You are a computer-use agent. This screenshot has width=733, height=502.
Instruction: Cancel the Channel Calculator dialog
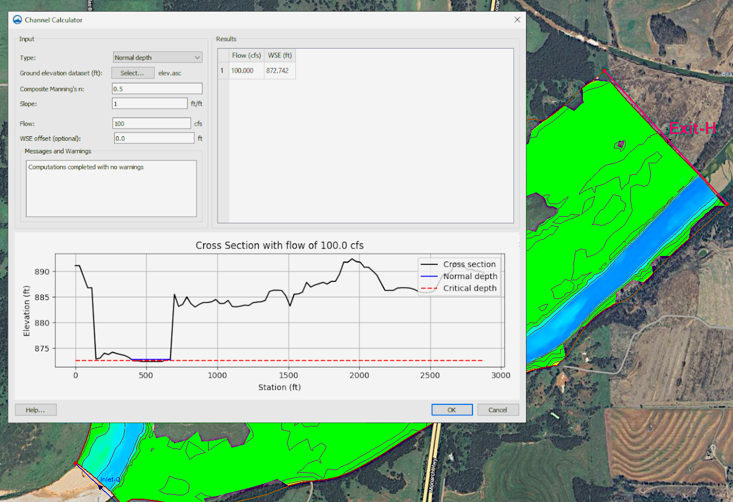[497, 410]
